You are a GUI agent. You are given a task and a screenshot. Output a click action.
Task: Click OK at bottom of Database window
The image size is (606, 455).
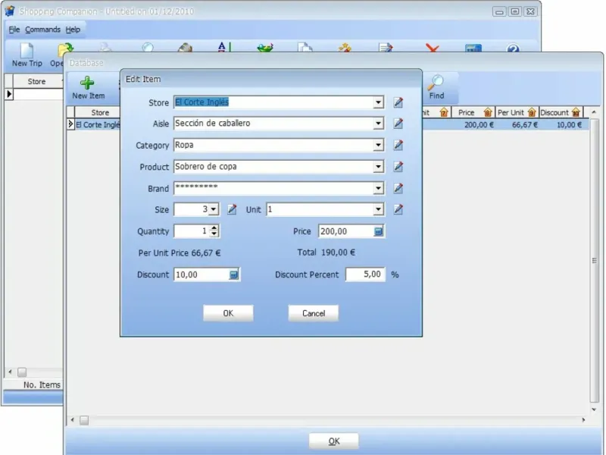pyautogui.click(x=334, y=441)
